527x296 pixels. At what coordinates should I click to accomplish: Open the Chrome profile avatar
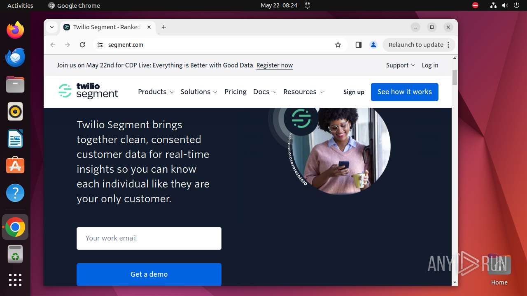tap(373, 45)
